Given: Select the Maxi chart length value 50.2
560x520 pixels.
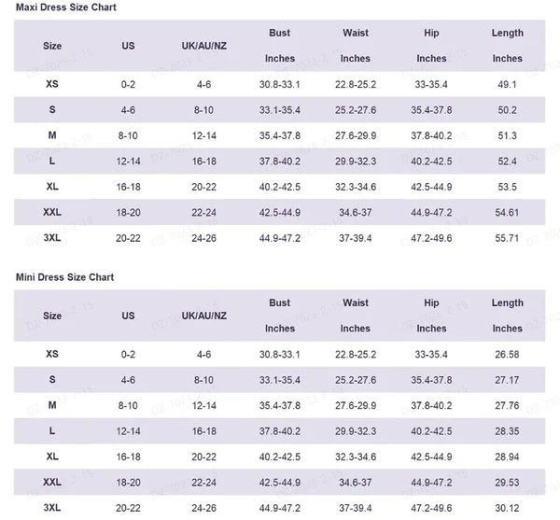Looking at the screenshot, I should (508, 110).
